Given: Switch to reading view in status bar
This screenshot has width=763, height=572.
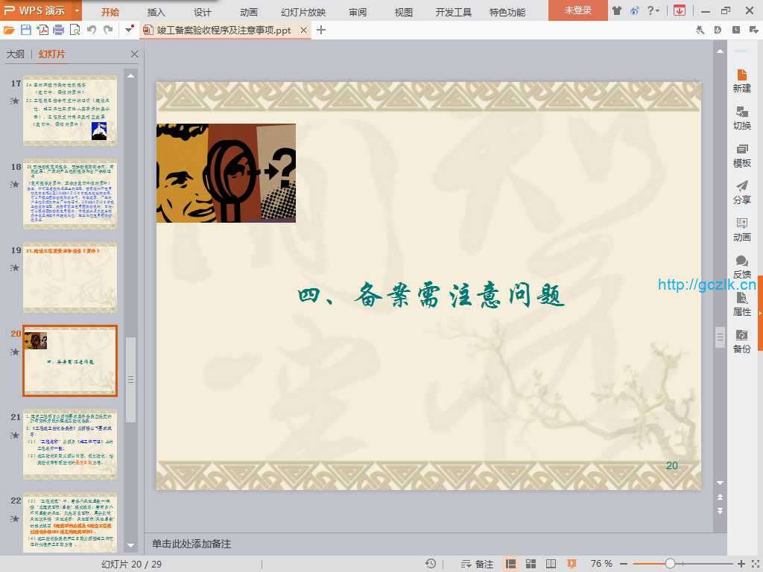Looking at the screenshot, I should [x=551, y=564].
